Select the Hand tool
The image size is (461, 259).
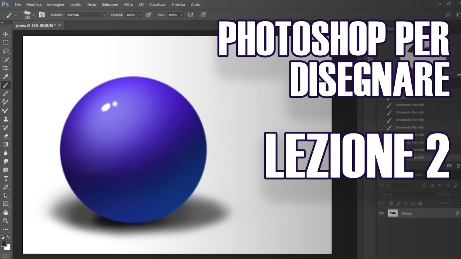point(6,213)
